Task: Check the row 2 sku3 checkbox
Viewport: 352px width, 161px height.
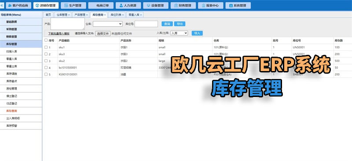Action: (46, 54)
